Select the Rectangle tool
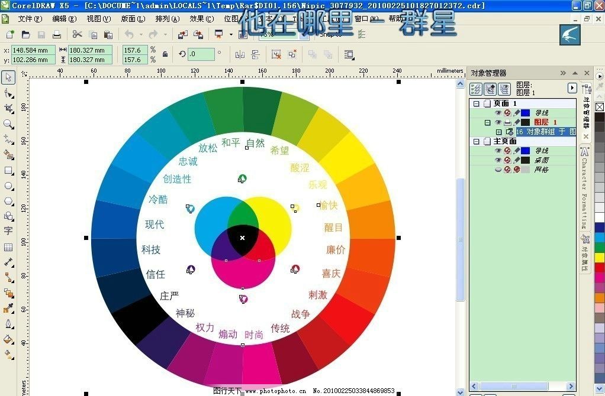Image resolution: width=605 pixels, height=396 pixels. tap(8, 170)
